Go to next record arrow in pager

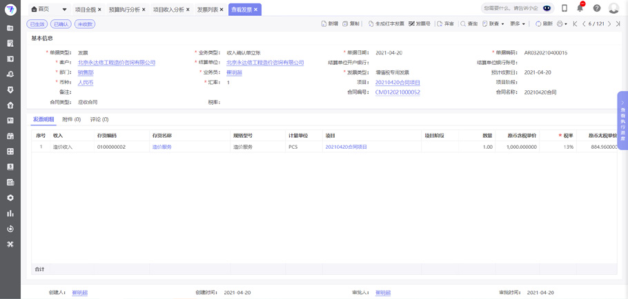pyautogui.click(x=609, y=24)
